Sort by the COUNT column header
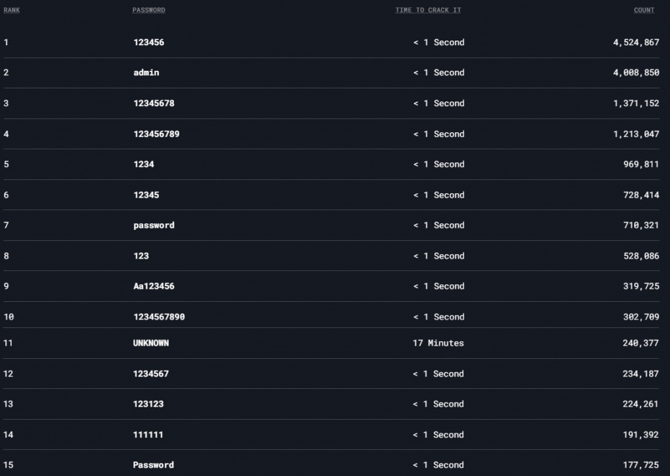The image size is (670, 476). (644, 10)
